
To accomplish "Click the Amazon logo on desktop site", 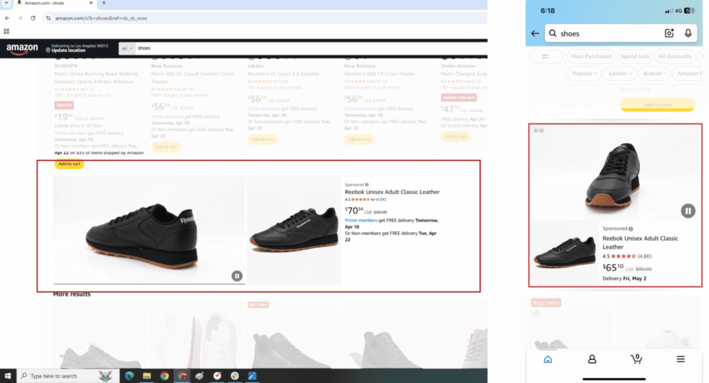I will click(x=22, y=49).
